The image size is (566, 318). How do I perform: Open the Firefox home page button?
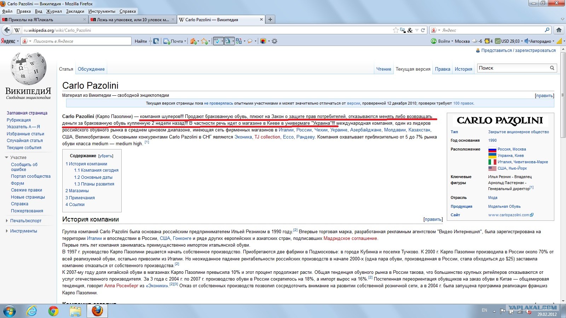coord(559,30)
